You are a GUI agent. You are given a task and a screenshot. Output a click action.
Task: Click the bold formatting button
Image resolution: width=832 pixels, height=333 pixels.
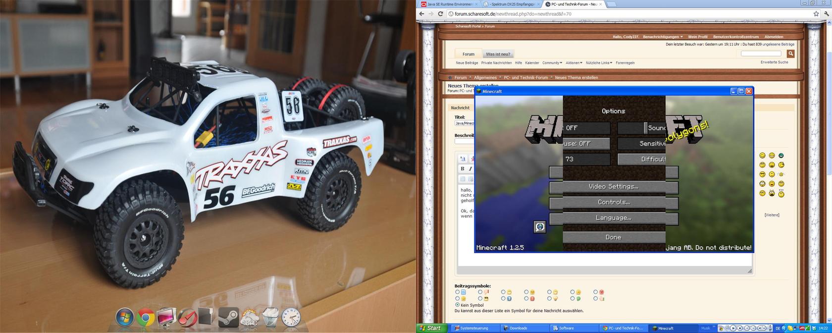pyautogui.click(x=463, y=169)
